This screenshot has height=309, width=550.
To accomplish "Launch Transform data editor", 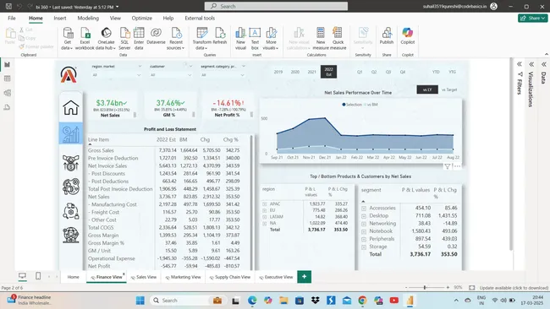I will 201,39.
